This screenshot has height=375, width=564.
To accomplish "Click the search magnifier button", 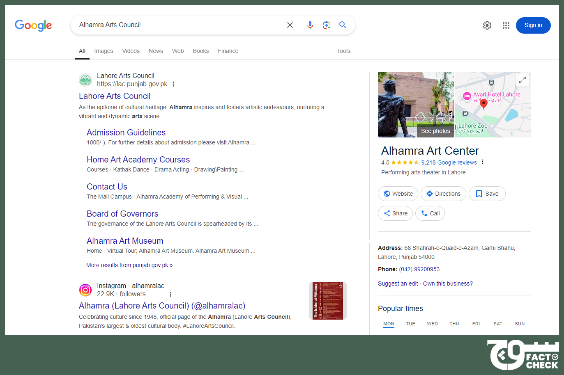I will (343, 25).
